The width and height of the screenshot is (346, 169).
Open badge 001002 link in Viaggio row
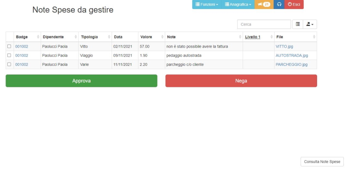22,56
